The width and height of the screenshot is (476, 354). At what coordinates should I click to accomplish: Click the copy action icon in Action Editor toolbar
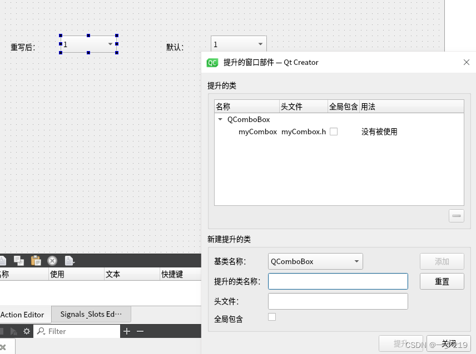pyautogui.click(x=19, y=260)
